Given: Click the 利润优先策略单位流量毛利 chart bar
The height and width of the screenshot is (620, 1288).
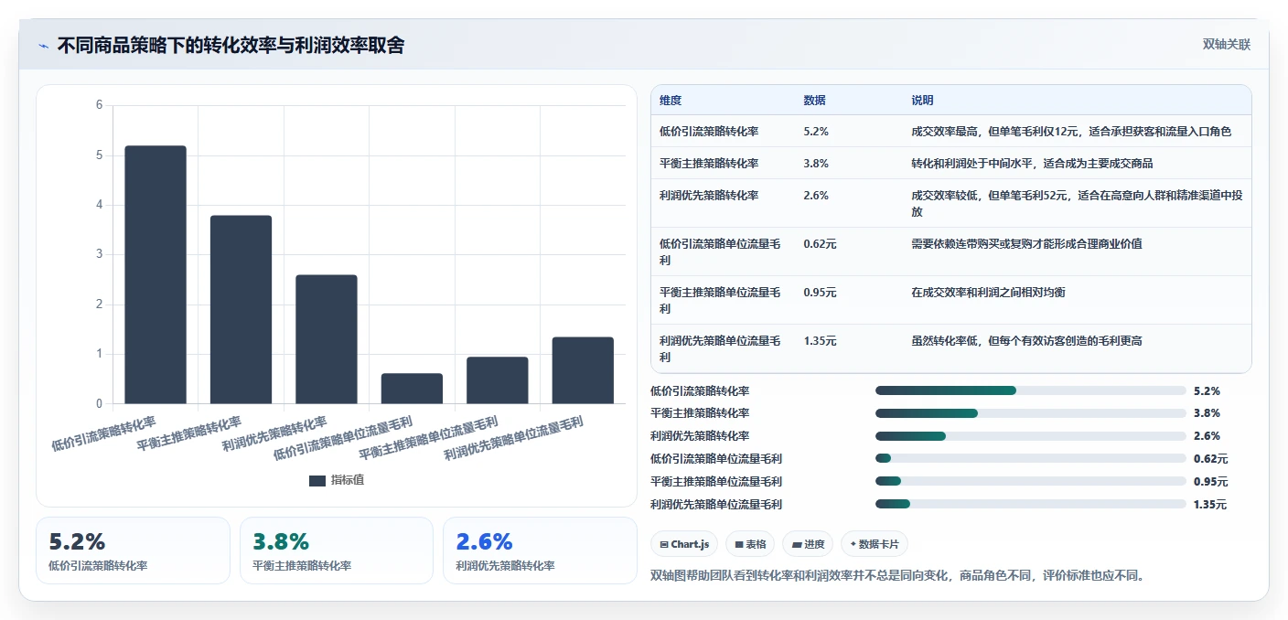Looking at the screenshot, I should (583, 370).
